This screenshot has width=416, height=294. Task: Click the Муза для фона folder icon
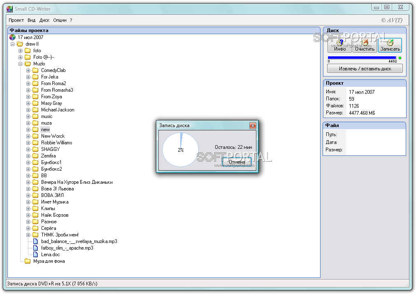pyautogui.click(x=28, y=261)
